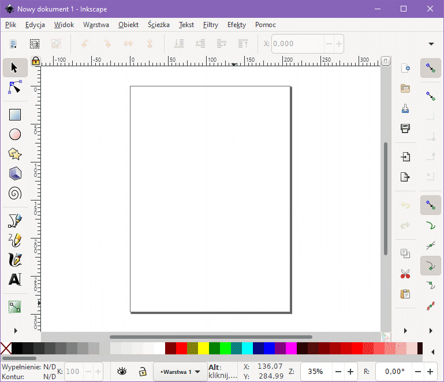Select the Text tool
This screenshot has height=382, width=444.
pos(15,280)
